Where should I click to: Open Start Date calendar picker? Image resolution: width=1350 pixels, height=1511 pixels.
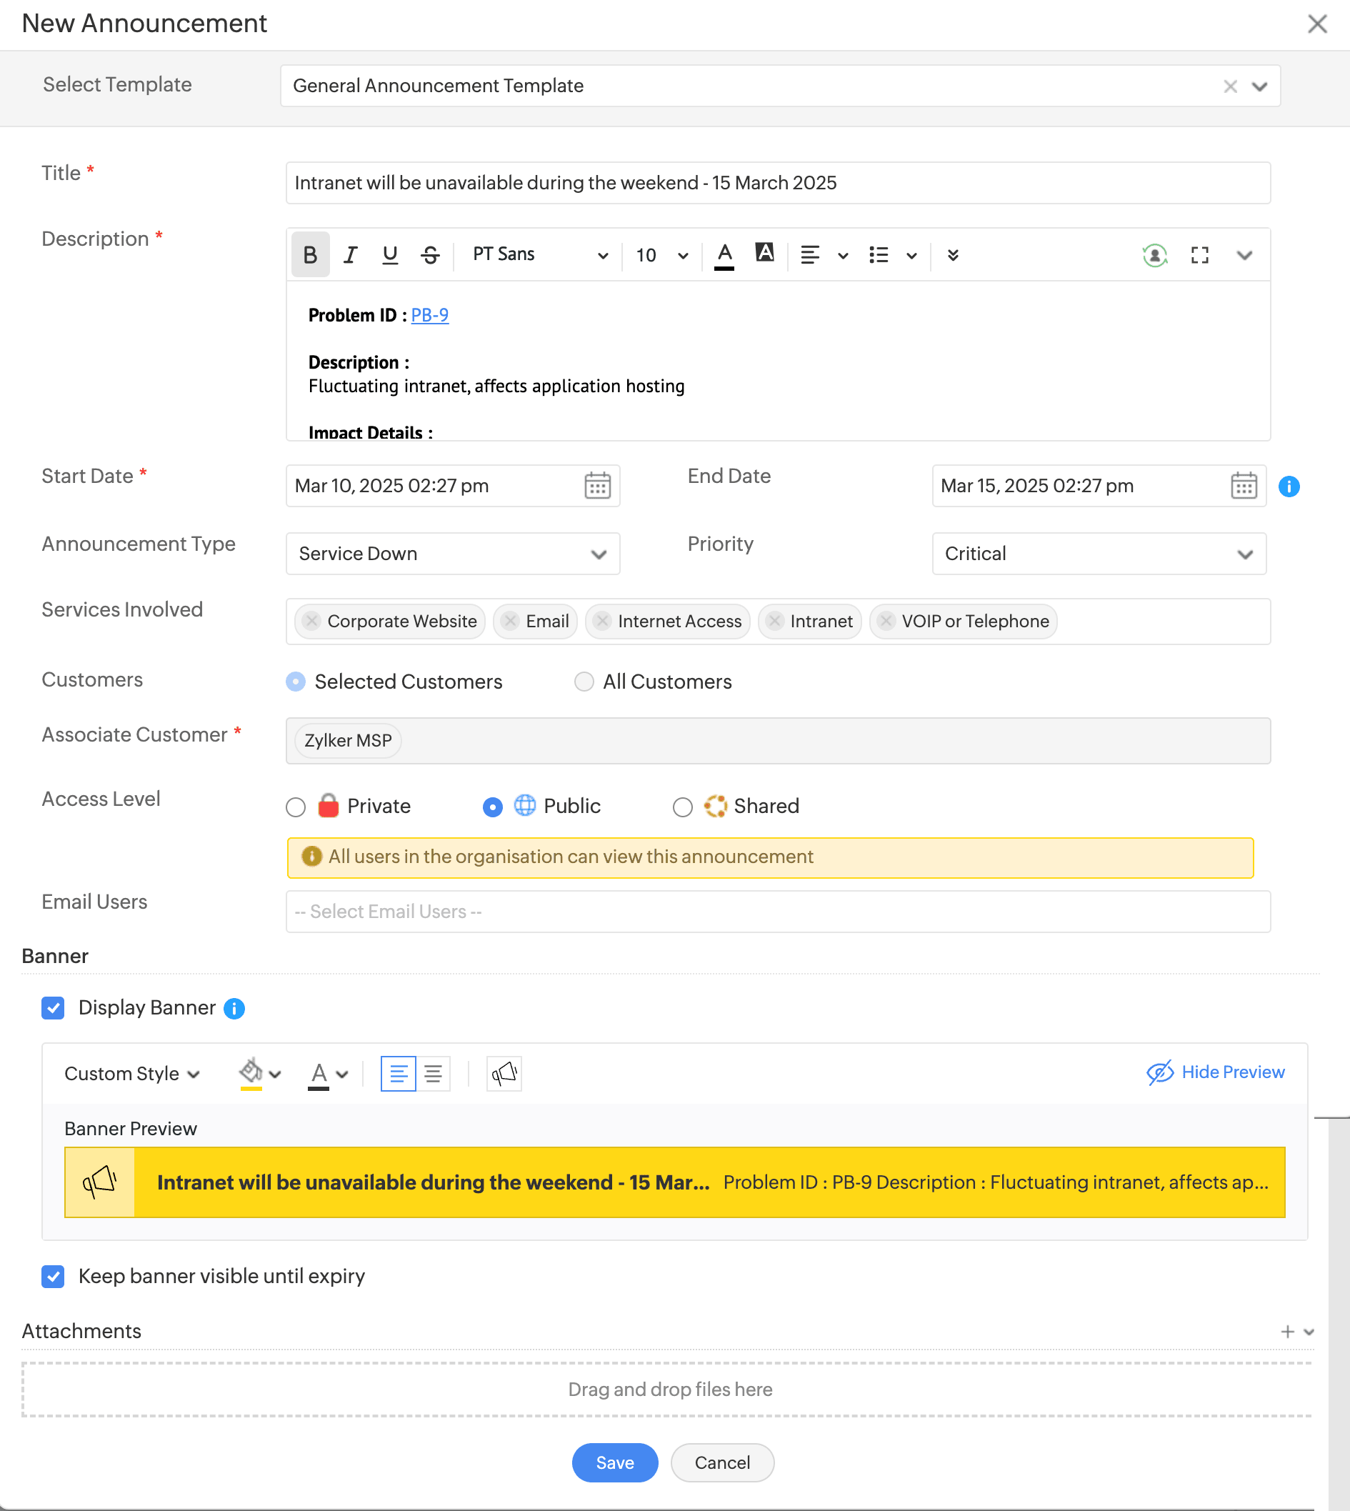pyautogui.click(x=597, y=486)
